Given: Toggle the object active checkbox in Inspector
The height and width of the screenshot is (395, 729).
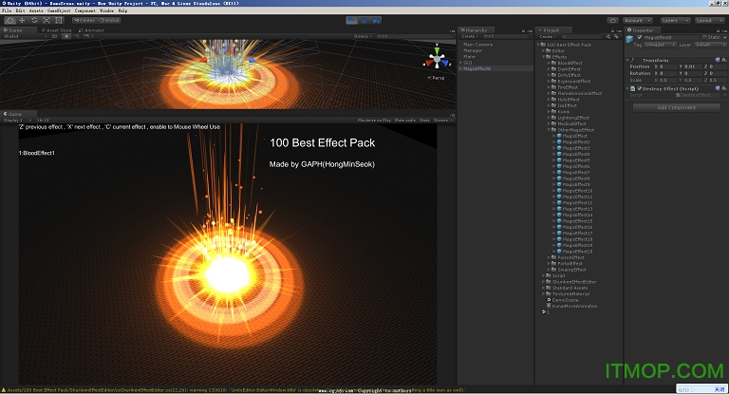Looking at the screenshot, I should click(640, 37).
